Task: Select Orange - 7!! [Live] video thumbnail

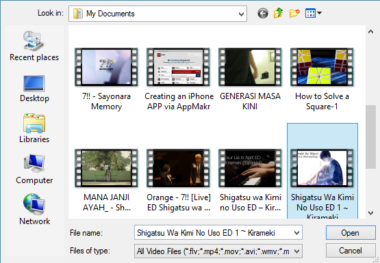Action: (x=178, y=168)
